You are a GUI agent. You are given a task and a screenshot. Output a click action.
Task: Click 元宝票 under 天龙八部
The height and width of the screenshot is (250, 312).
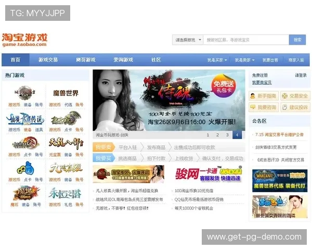(55, 155)
